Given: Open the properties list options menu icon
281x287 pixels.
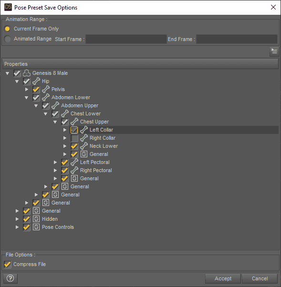Looking at the screenshot, I should [x=274, y=51].
